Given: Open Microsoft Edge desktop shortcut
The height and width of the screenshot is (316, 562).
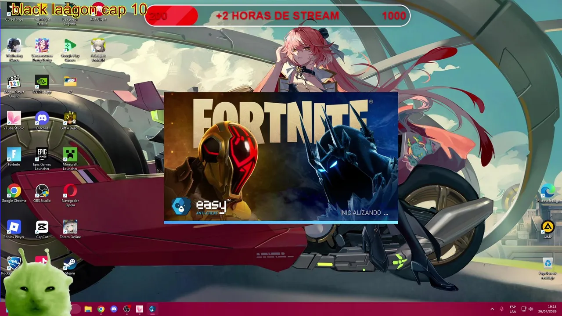Looking at the screenshot, I should (548, 193).
